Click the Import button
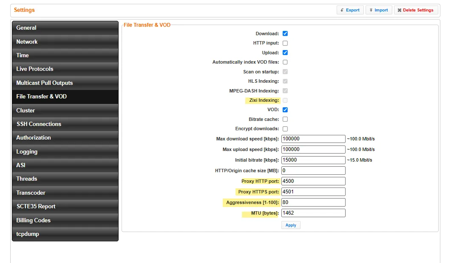The width and height of the screenshot is (451, 263). (378, 10)
